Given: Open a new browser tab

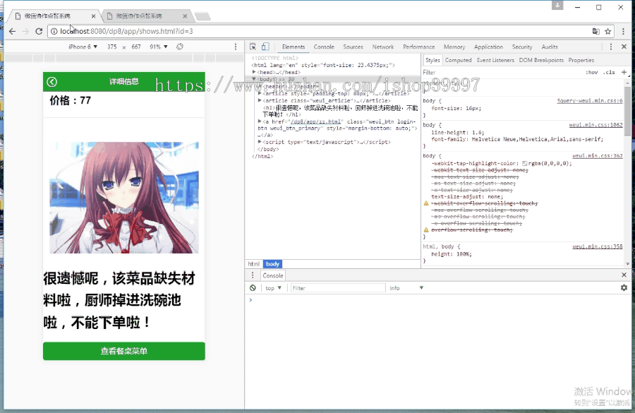Looking at the screenshot, I should point(202,16).
